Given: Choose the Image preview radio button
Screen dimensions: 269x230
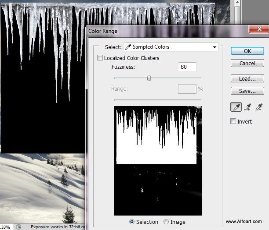Looking at the screenshot, I should coord(167,222).
